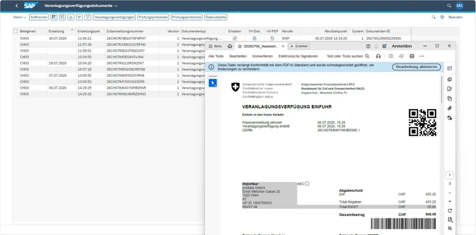
Task: Open the SAP Menü dropdown
Action: click(x=20, y=17)
